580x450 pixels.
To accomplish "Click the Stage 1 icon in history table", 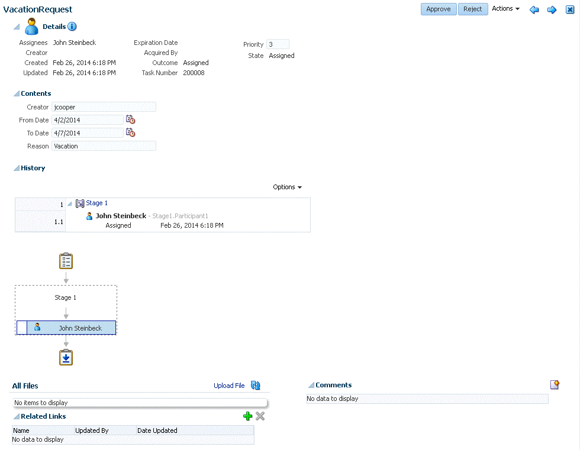I will tap(80, 203).
